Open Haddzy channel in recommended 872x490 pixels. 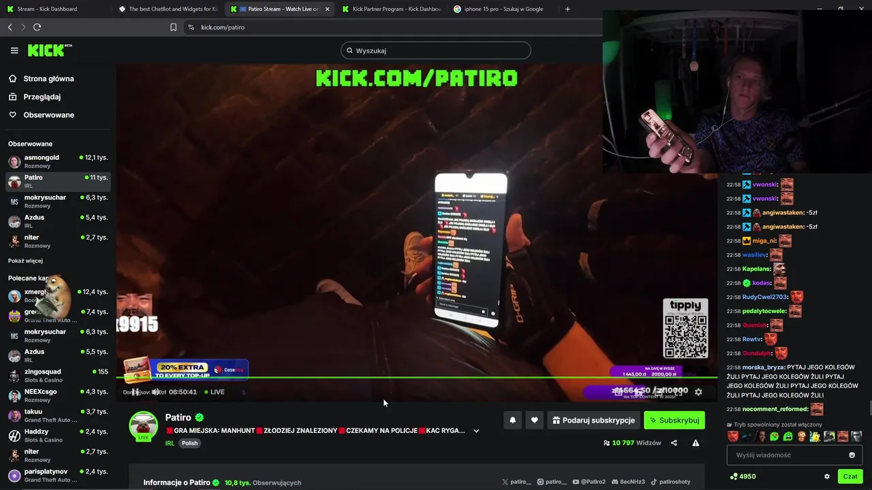(58, 436)
